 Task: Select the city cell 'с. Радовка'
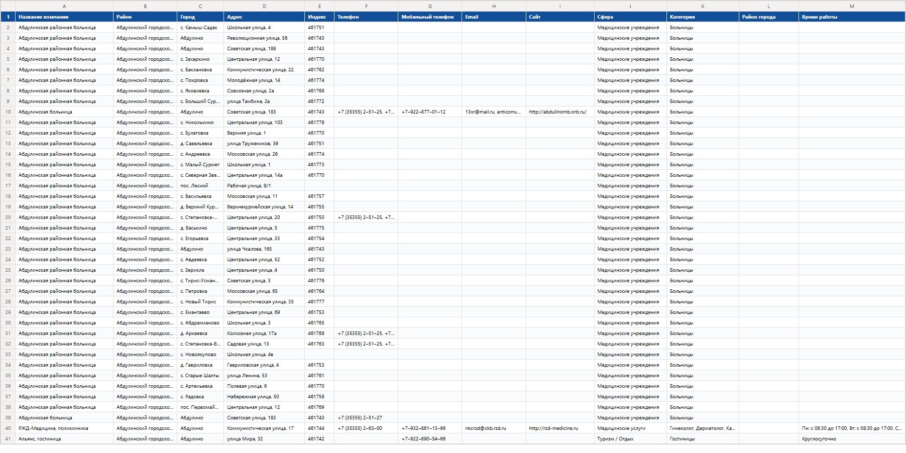(200, 397)
